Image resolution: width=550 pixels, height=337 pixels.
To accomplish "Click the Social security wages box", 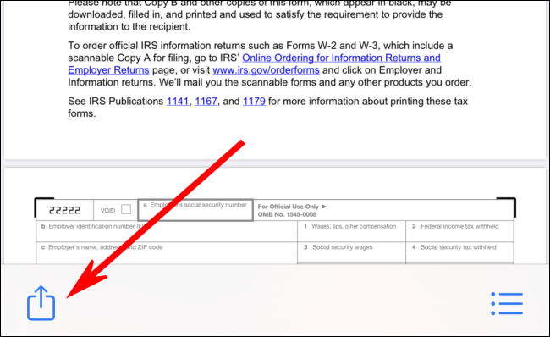I will [x=351, y=252].
